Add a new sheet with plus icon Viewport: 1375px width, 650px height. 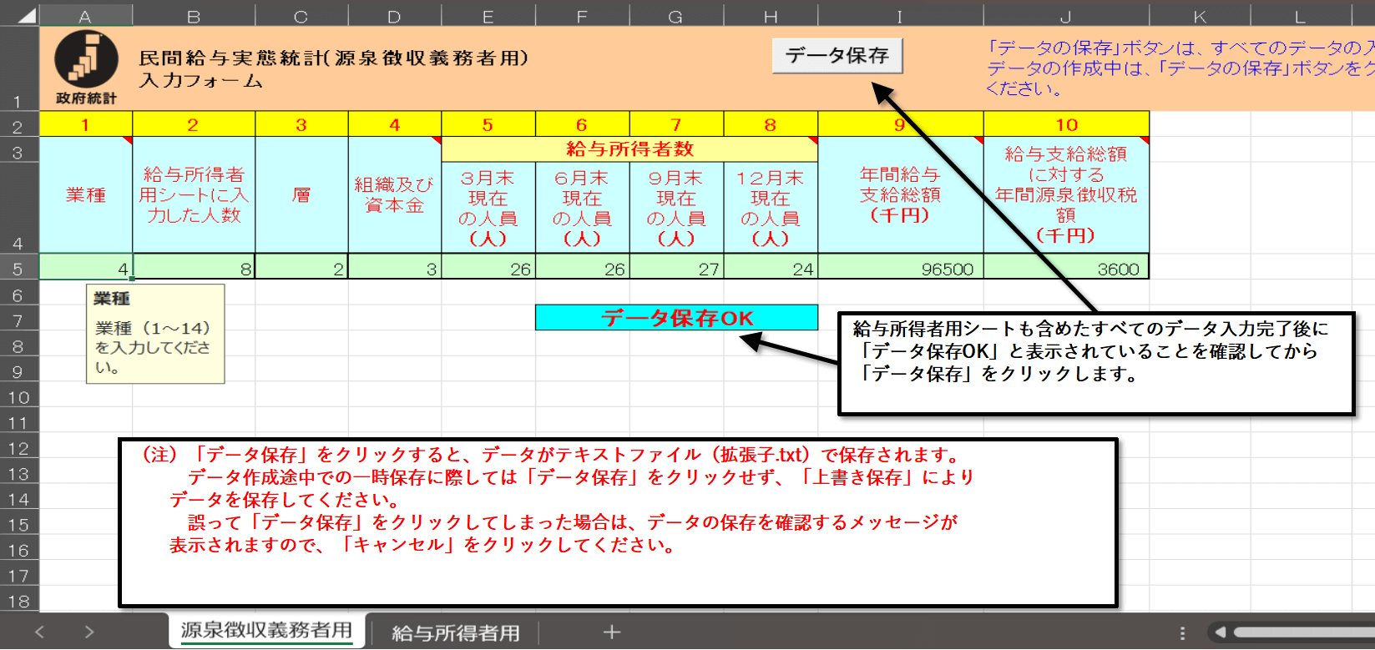(612, 632)
